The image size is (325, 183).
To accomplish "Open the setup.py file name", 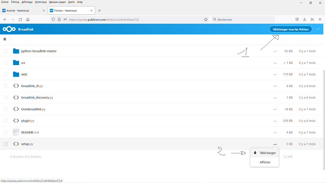I will pyautogui.click(x=27, y=144).
